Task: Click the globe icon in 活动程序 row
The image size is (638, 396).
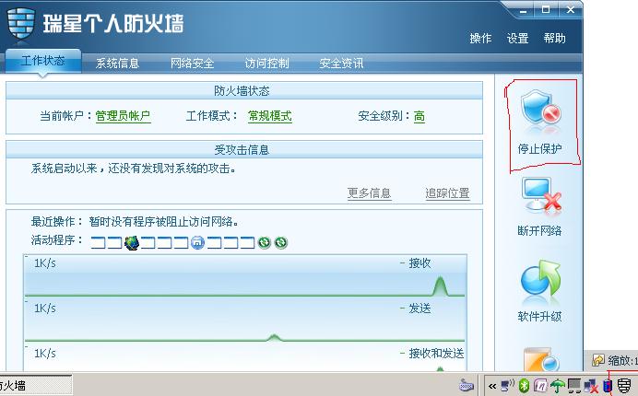Action: (132, 243)
